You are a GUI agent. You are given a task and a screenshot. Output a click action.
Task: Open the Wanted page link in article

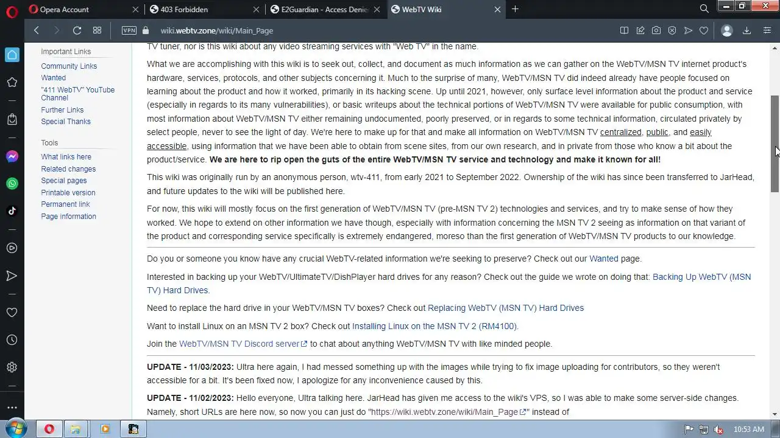(603, 259)
